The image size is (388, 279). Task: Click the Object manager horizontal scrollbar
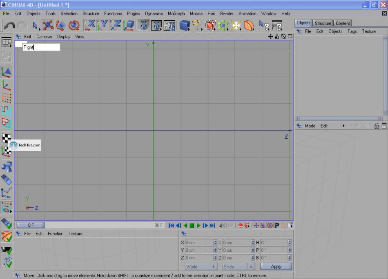[x=339, y=118]
